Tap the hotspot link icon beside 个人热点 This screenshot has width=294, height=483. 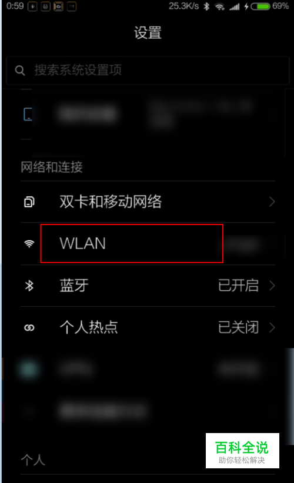(x=29, y=327)
